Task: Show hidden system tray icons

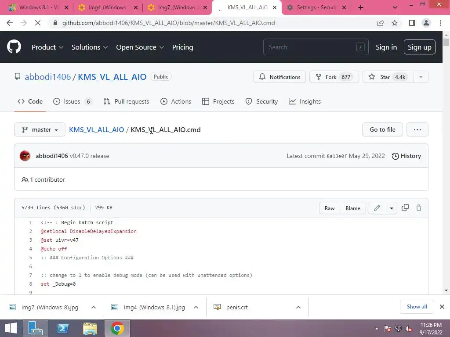Action: pos(377,329)
